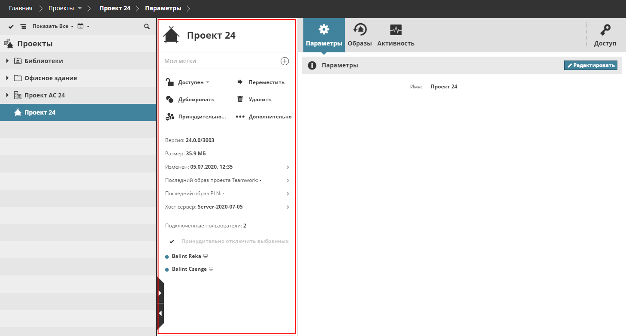Click the trash bin icon

point(240,99)
